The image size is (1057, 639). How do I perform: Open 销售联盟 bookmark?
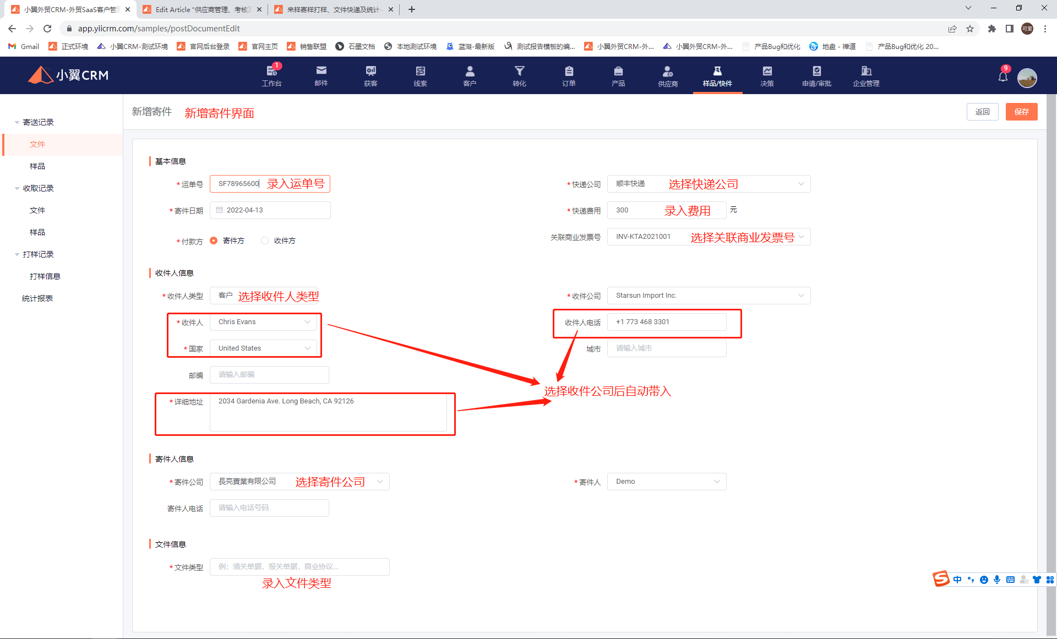pos(307,46)
